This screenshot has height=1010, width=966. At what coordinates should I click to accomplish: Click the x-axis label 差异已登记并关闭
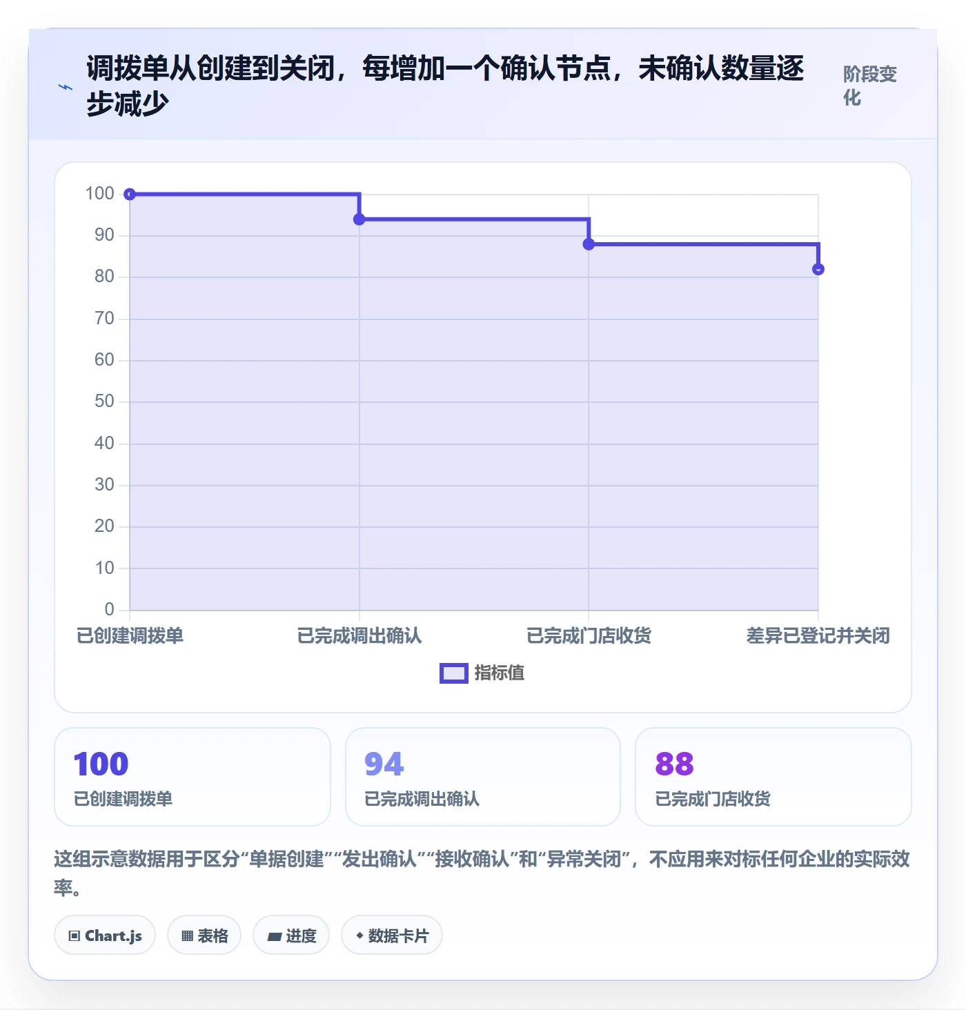click(818, 635)
